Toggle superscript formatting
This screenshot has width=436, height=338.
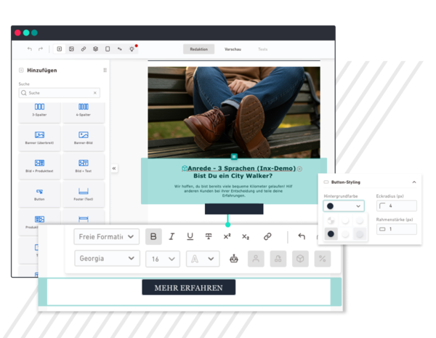coord(227,237)
